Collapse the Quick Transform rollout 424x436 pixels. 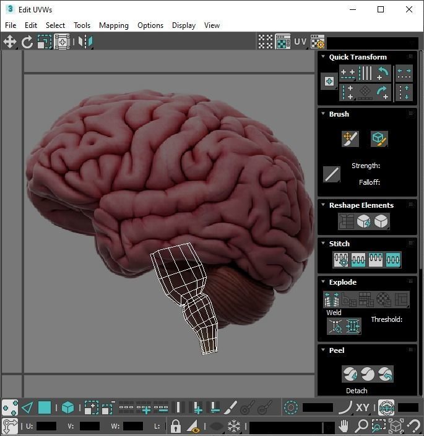(x=323, y=56)
